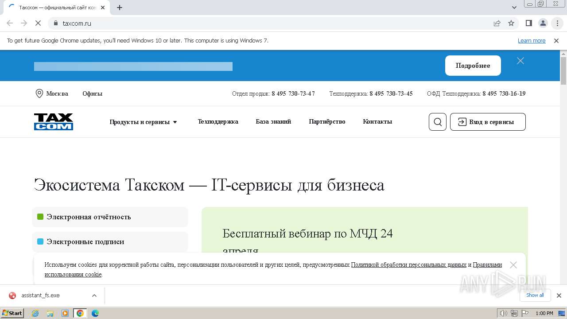Screen dimensions: 567x319
Task: Switch to Chrome taskbar icon
Action: 80,313
